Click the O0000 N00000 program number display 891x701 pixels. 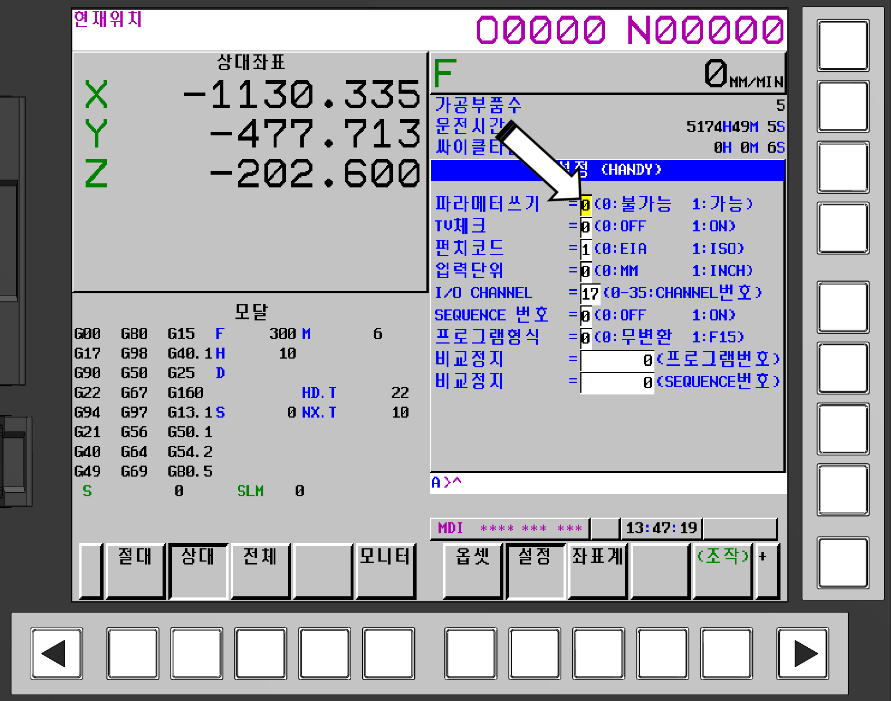coord(630,30)
